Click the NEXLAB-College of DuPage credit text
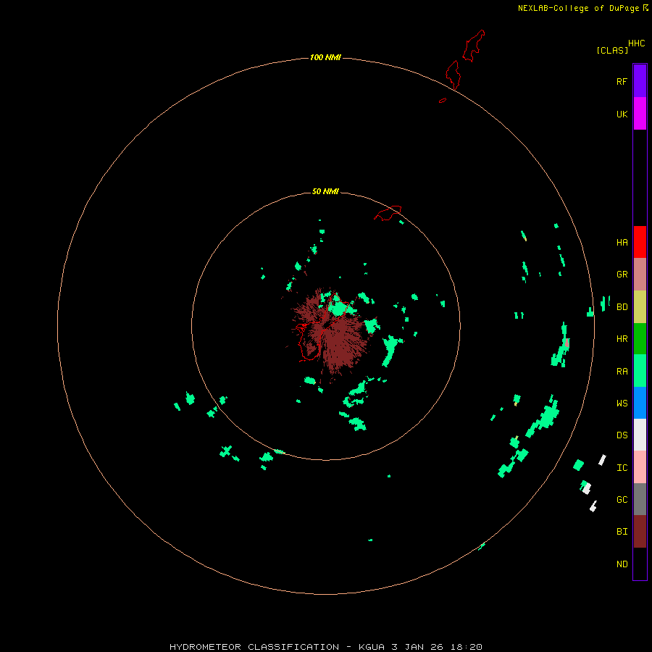Screen dimensions: 652x652 point(578,8)
